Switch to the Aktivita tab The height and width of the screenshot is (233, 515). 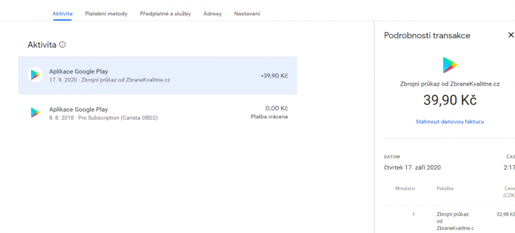click(62, 13)
